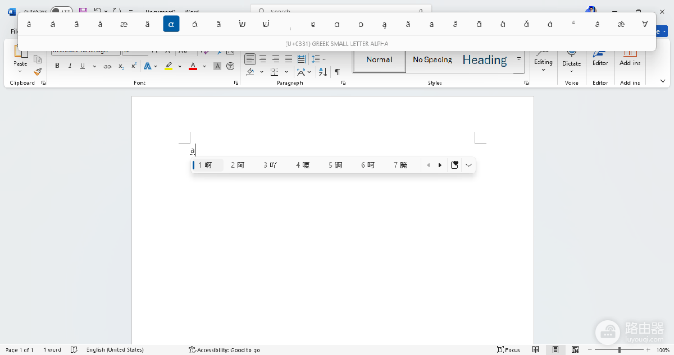Expand the Styles gallery more arrow

click(x=519, y=59)
